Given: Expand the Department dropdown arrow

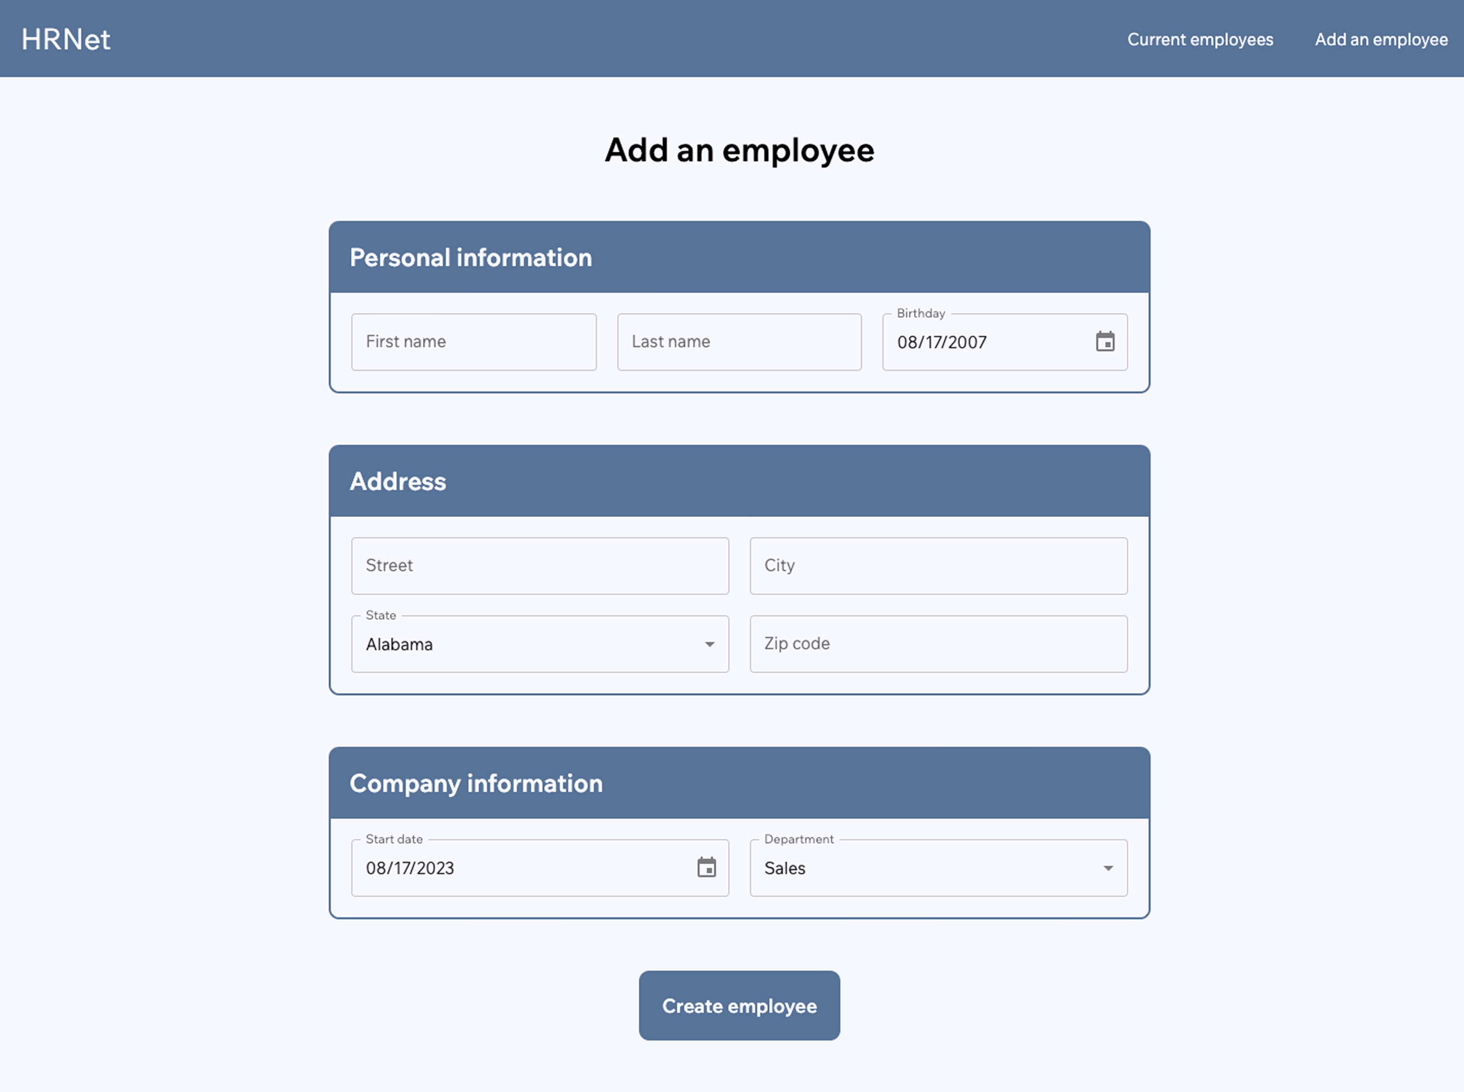Looking at the screenshot, I should click(1108, 868).
